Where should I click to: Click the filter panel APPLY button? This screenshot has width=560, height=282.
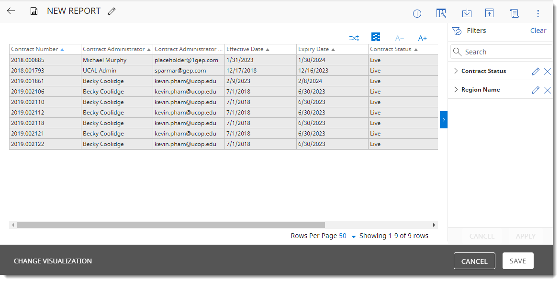pos(526,236)
